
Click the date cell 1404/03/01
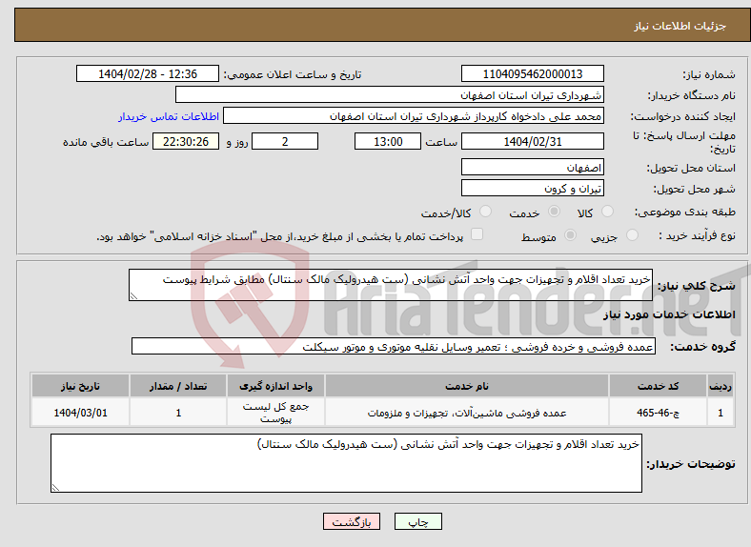pos(80,413)
